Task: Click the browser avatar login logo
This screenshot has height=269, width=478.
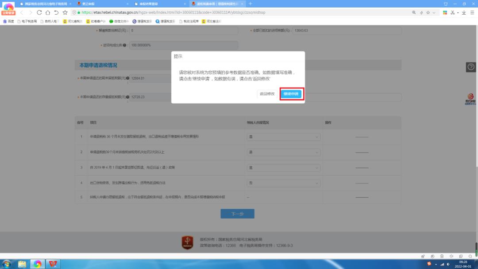Action: 8,8
